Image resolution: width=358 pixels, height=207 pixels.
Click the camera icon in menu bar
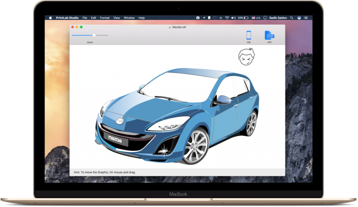pos(198,17)
